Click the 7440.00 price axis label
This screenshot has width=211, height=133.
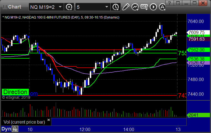(196, 94)
